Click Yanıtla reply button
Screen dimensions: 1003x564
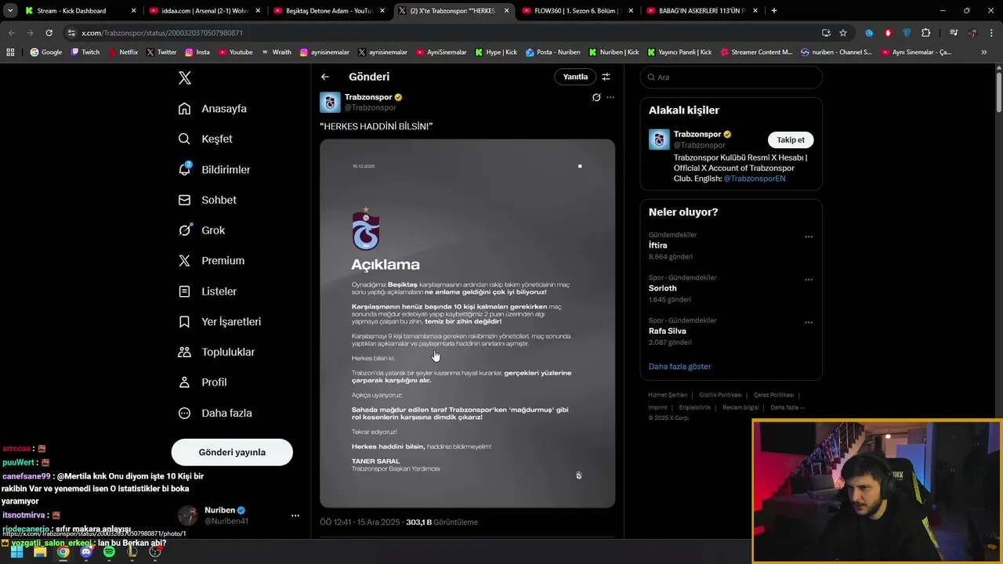coord(575,77)
